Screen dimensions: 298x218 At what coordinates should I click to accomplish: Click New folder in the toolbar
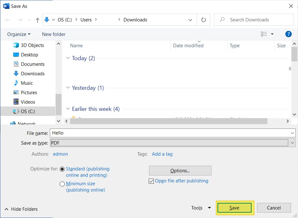(x=54, y=34)
